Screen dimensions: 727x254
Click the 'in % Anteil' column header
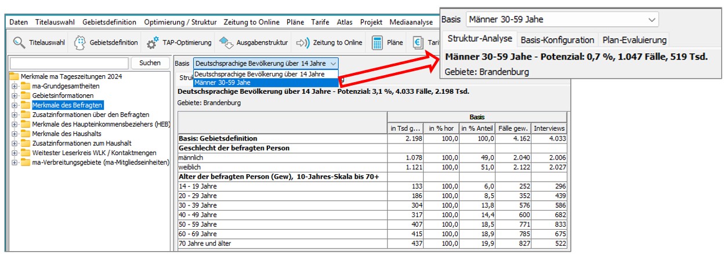477,128
